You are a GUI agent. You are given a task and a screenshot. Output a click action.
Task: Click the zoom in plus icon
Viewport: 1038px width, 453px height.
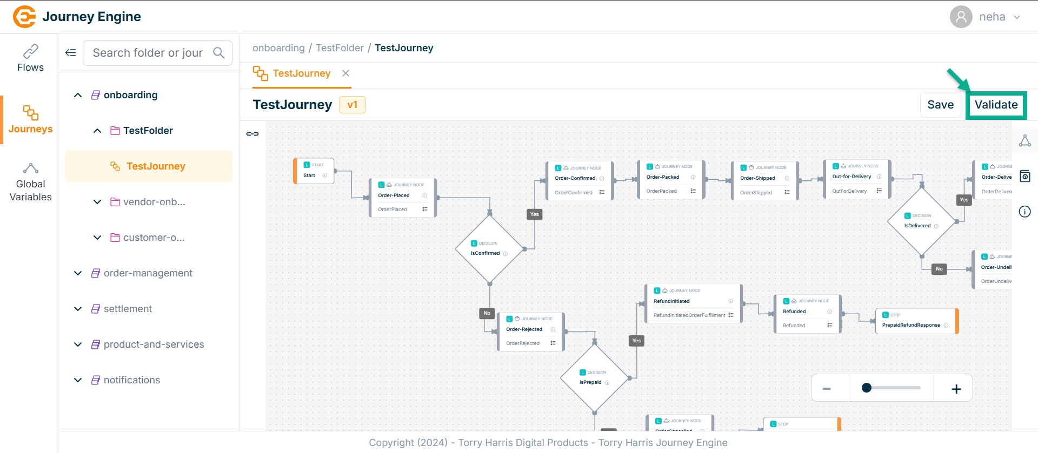click(x=956, y=389)
